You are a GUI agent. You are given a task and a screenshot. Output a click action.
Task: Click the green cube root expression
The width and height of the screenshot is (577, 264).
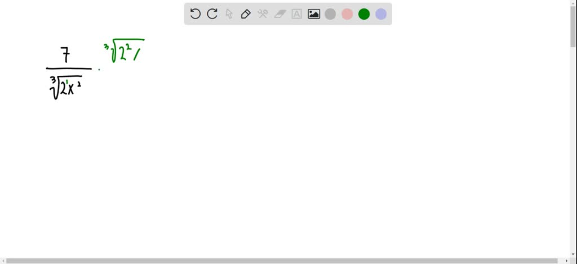(x=124, y=51)
